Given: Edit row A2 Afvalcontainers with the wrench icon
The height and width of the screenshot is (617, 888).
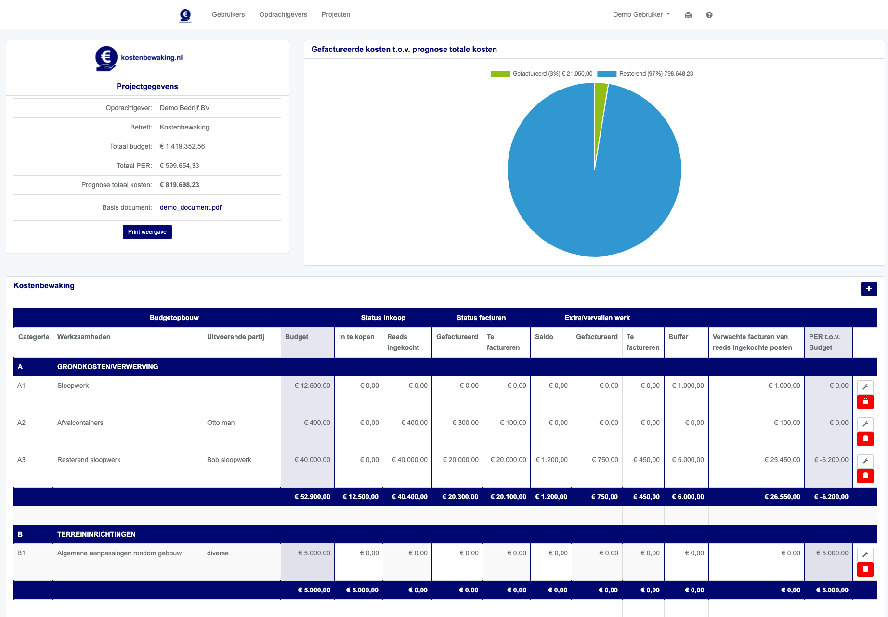Looking at the screenshot, I should pos(865,424).
